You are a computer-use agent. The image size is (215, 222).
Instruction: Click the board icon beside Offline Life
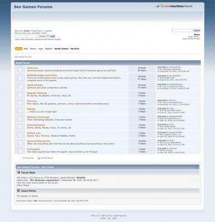(x=19, y=134)
